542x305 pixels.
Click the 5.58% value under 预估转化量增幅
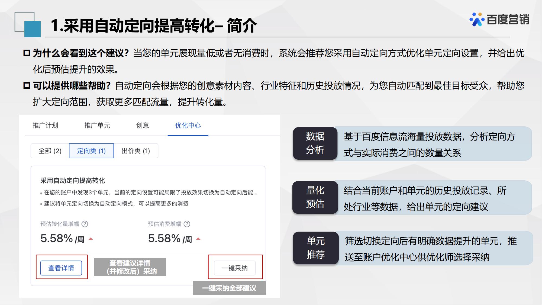pos(57,239)
